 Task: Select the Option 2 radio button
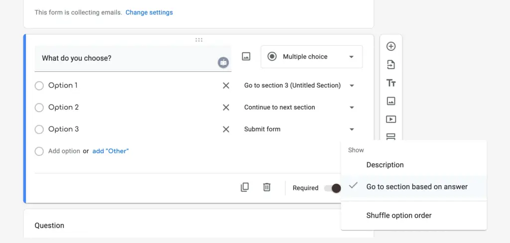[39, 108]
